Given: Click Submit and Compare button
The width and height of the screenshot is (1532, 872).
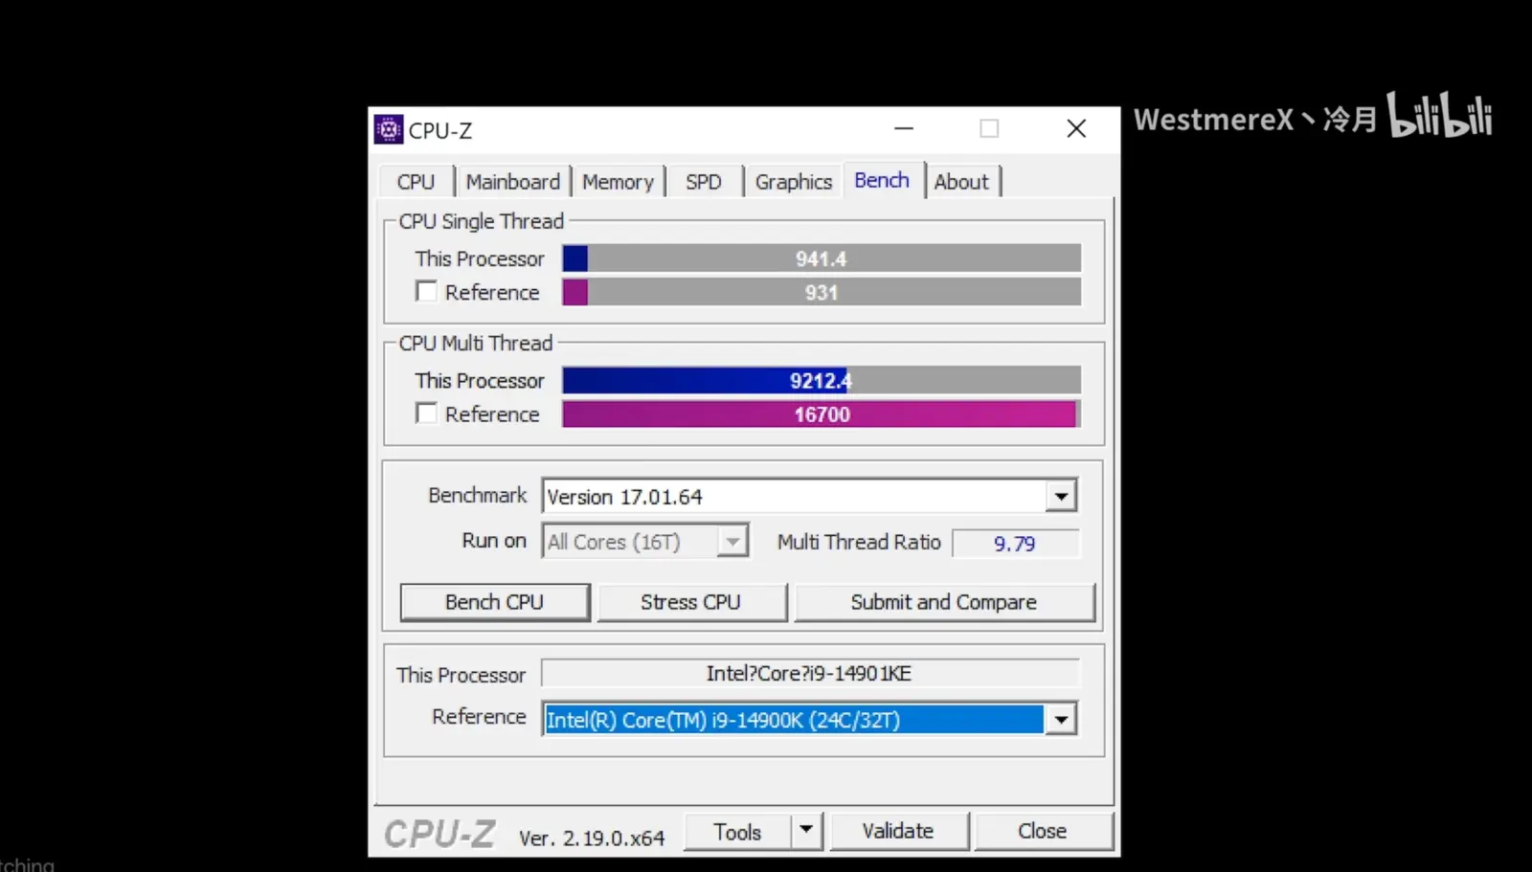Looking at the screenshot, I should tap(944, 602).
